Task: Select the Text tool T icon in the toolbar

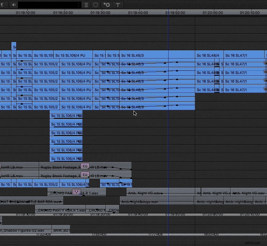Action: [118, 5]
